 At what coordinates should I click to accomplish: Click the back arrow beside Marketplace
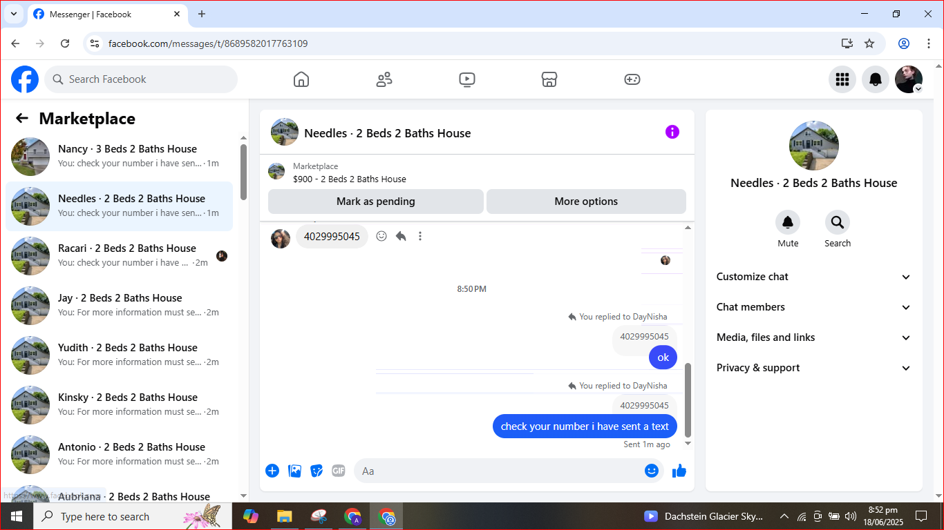22,118
